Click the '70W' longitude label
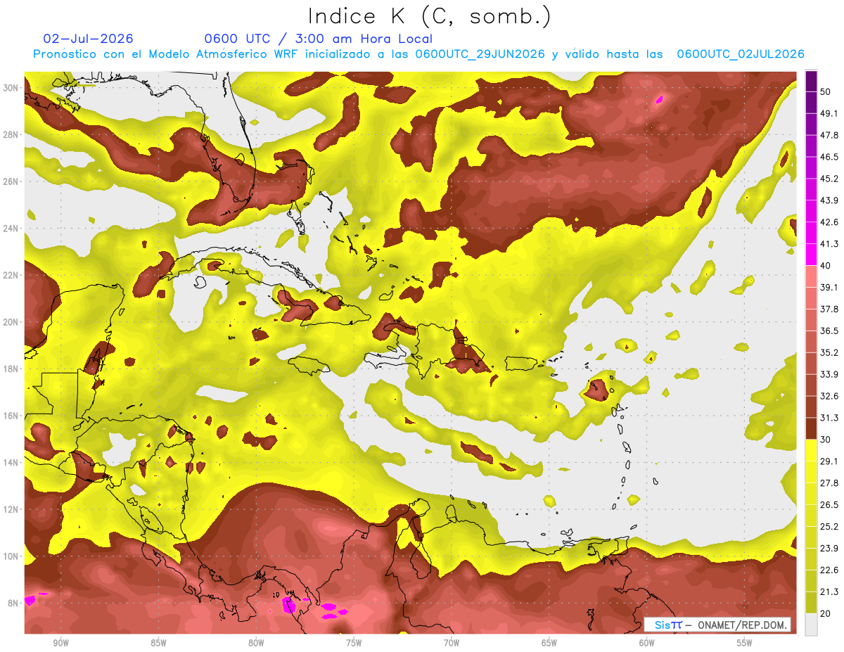 click(x=452, y=643)
